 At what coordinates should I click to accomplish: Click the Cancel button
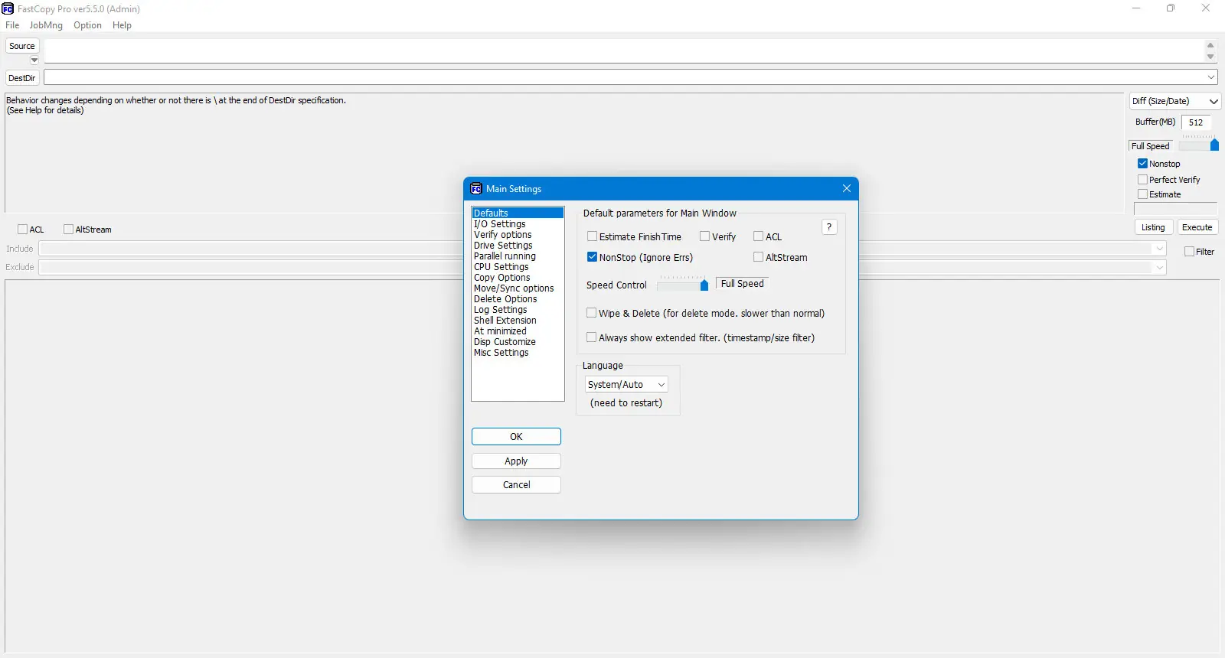point(516,485)
